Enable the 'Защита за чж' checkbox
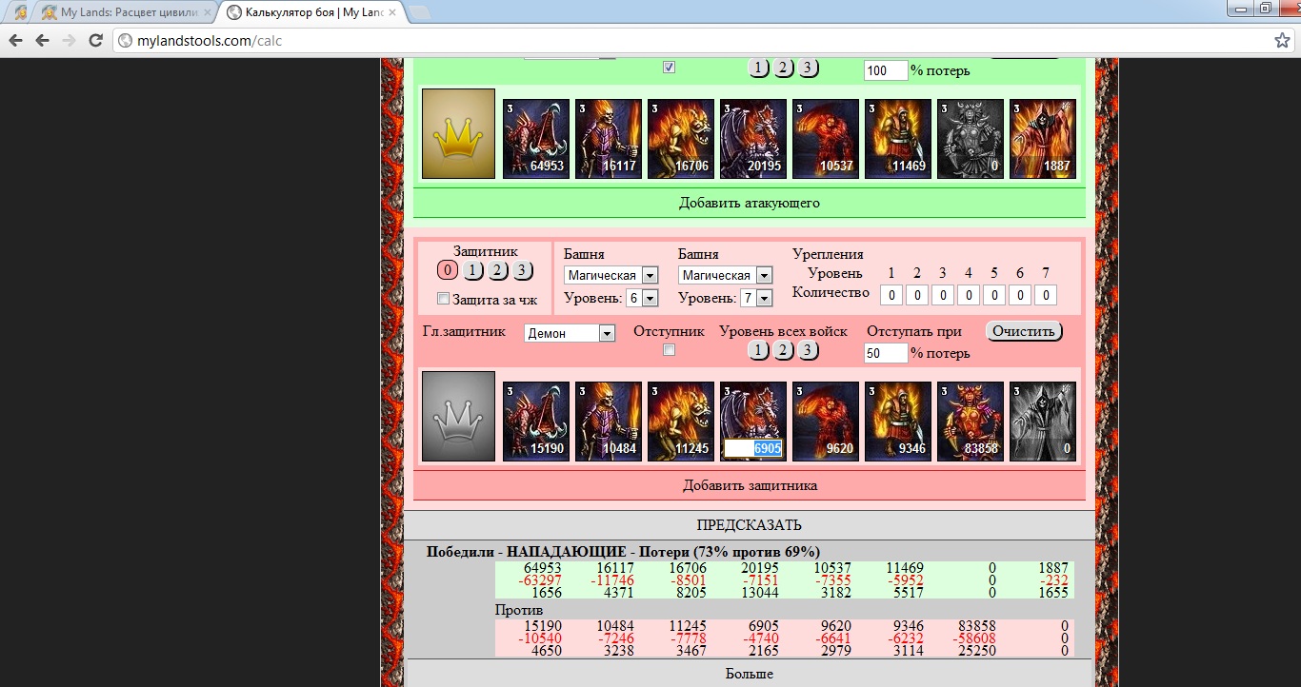Viewport: 1301px width, 687px height. coord(443,299)
